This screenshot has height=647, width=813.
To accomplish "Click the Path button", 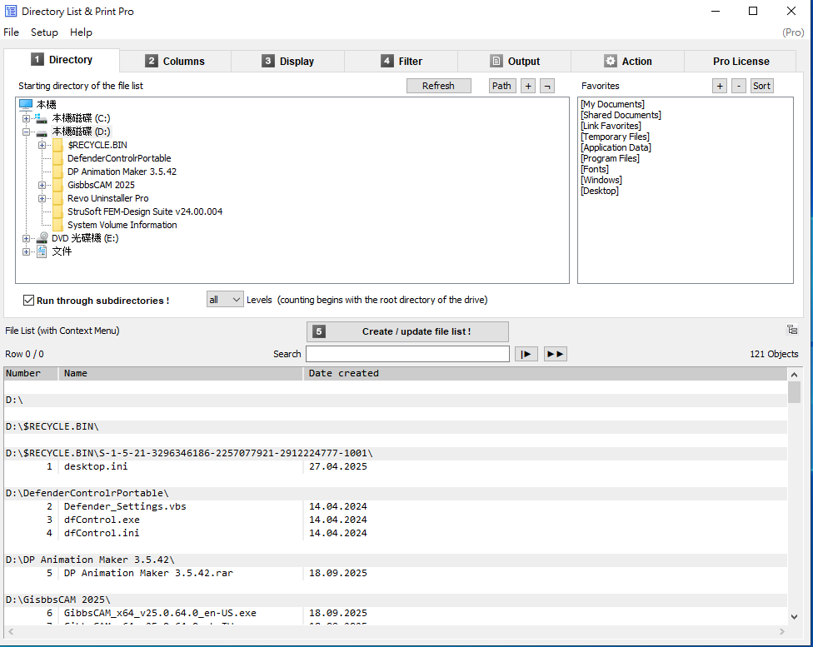I will click(x=502, y=86).
